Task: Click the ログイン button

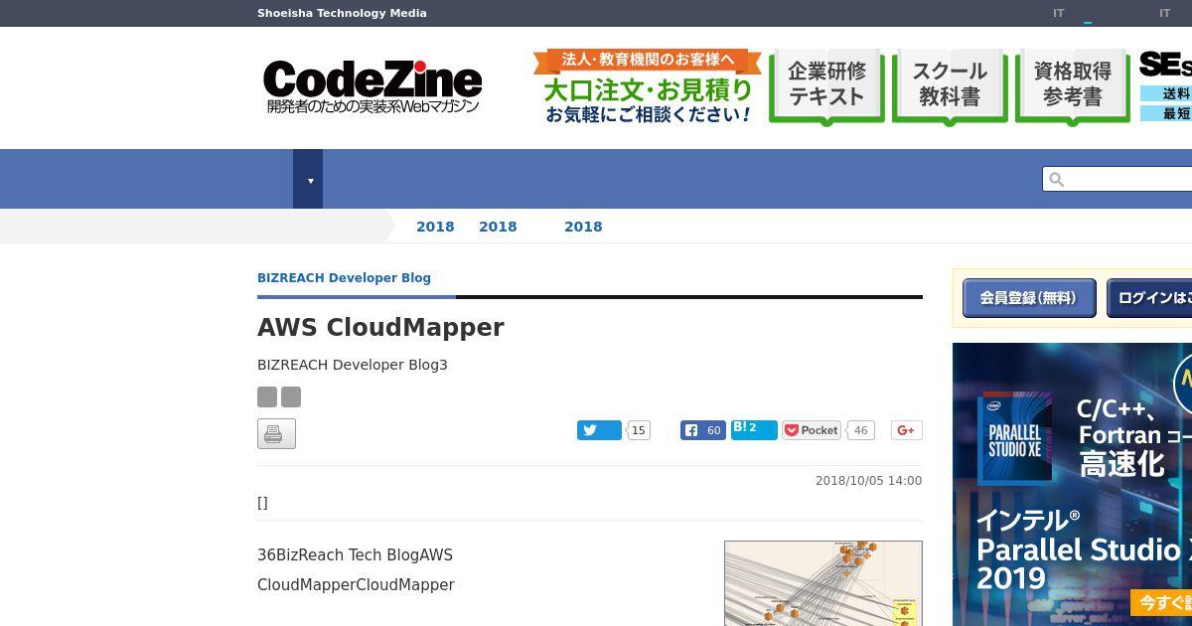Action: point(1150,298)
